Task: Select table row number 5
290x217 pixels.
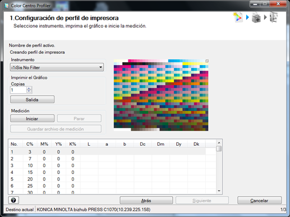Action: click(108, 179)
